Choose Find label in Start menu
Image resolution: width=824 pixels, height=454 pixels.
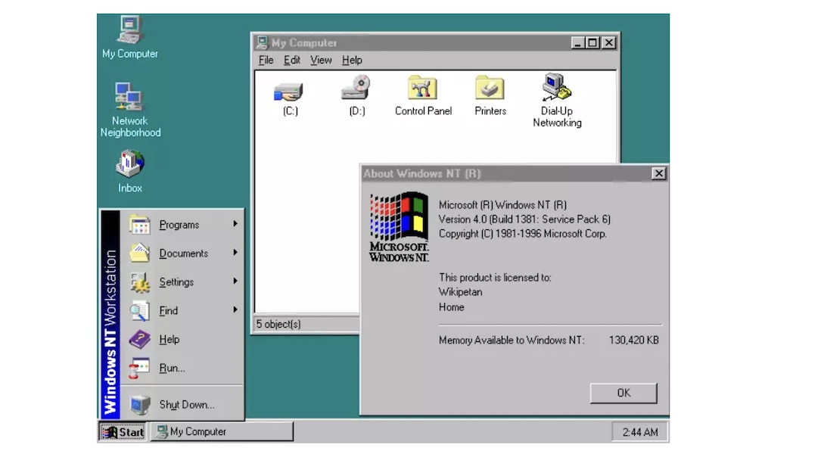[x=168, y=310]
